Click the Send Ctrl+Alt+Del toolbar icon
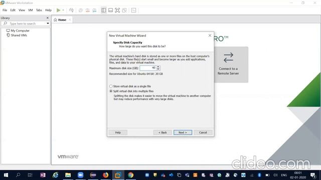The height and width of the screenshot is (180, 321). (x=71, y=10)
